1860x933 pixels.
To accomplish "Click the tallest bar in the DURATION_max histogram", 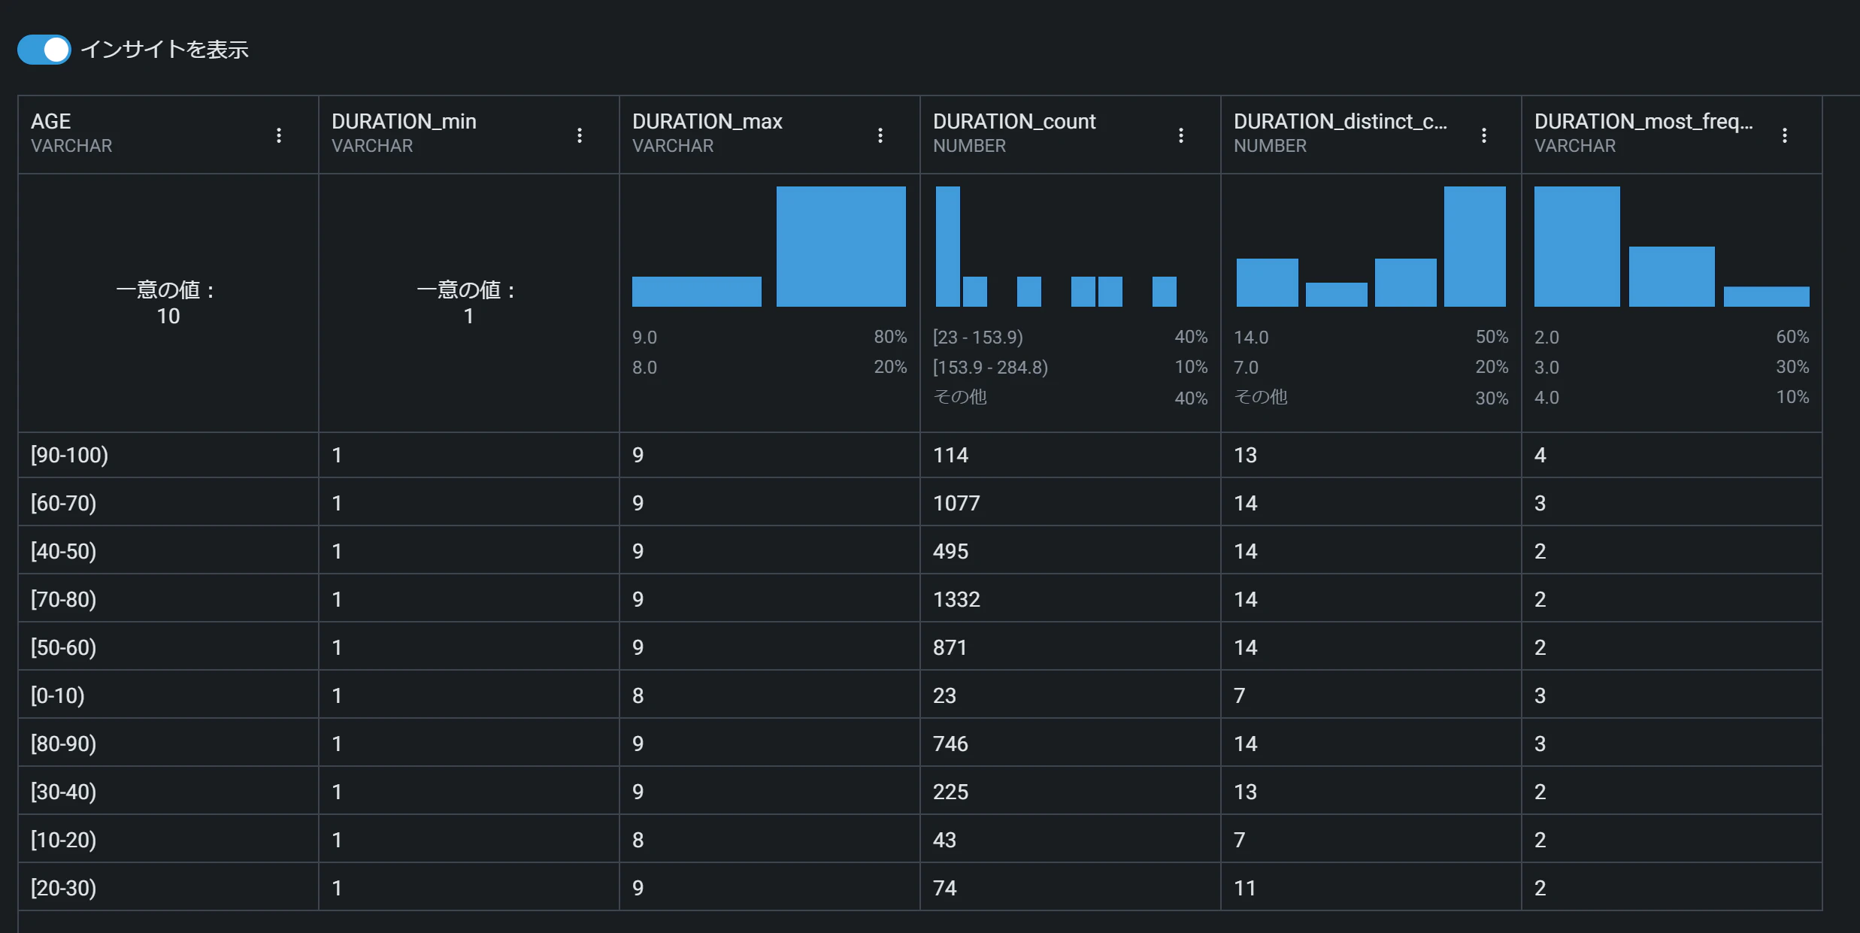I will [841, 247].
